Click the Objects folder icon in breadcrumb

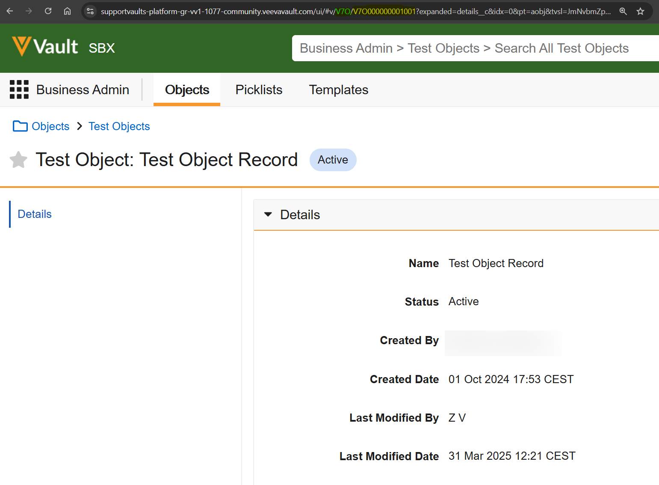[x=20, y=126]
